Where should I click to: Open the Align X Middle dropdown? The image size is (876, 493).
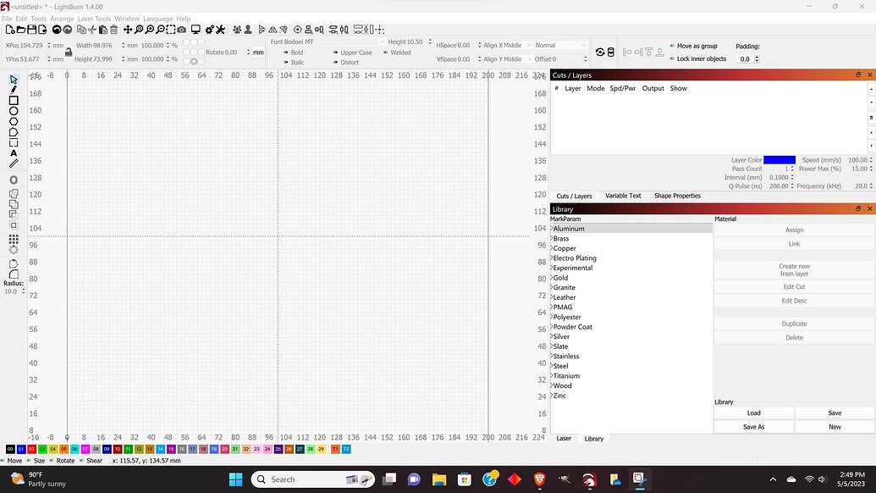click(x=507, y=45)
